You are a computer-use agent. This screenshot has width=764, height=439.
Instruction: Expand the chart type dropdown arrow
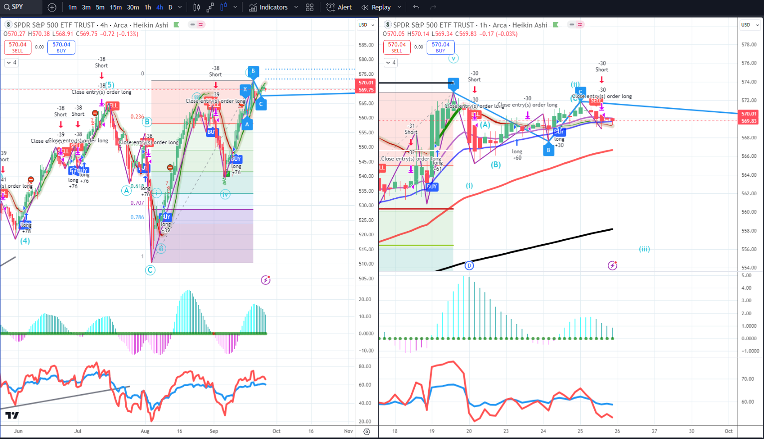[x=235, y=7]
